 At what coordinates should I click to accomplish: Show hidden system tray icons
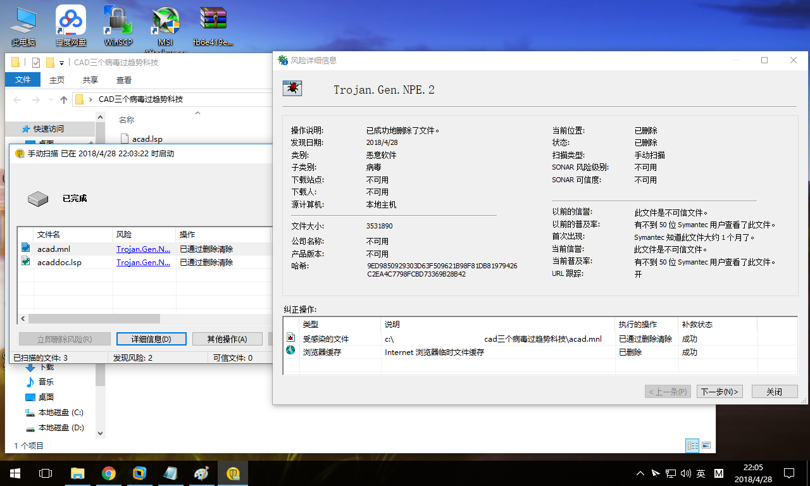[640, 473]
